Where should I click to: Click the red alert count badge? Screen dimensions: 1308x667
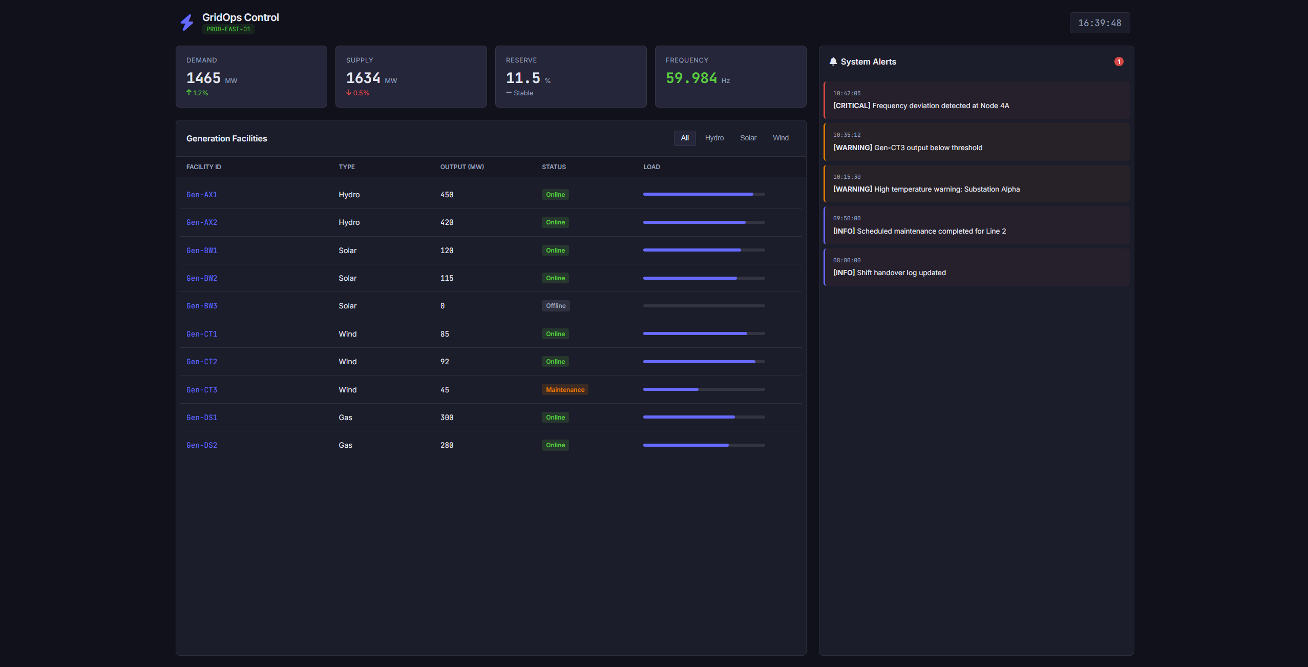point(1119,61)
